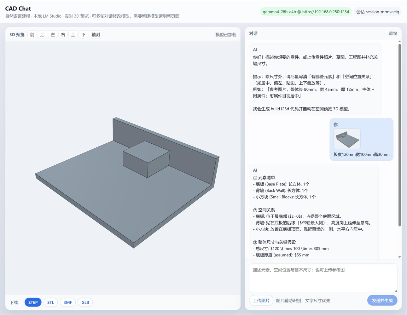Switch 3D preview to bottom view 下

[x=84, y=35]
